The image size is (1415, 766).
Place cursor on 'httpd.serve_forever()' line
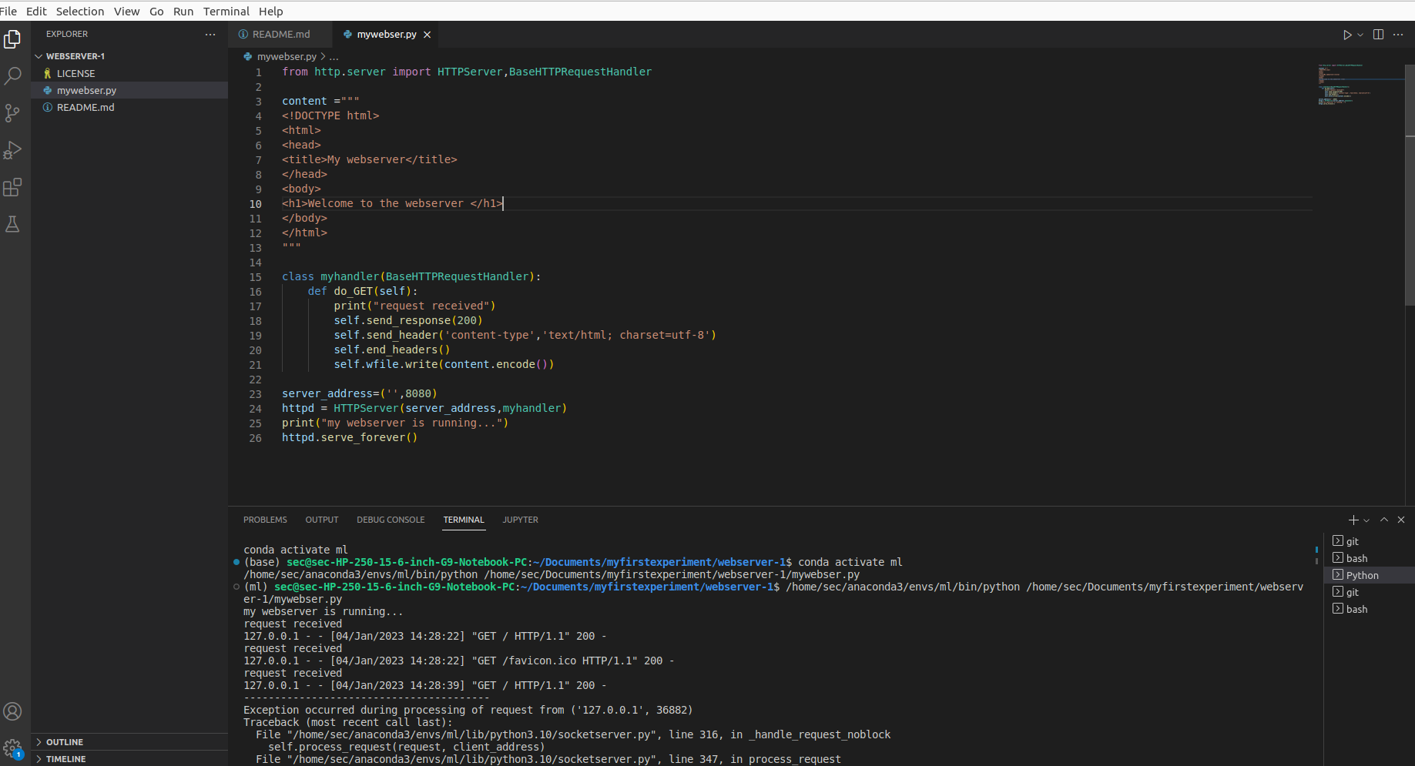pos(350,438)
